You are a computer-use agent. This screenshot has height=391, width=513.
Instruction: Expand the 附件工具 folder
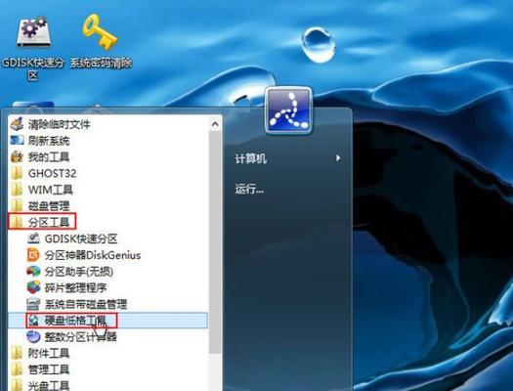[49, 353]
